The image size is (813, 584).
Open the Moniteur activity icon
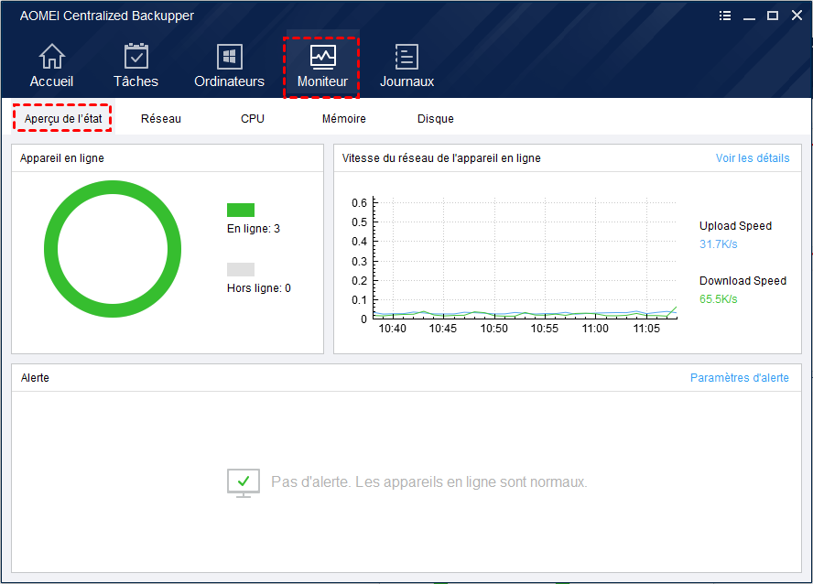coord(322,57)
